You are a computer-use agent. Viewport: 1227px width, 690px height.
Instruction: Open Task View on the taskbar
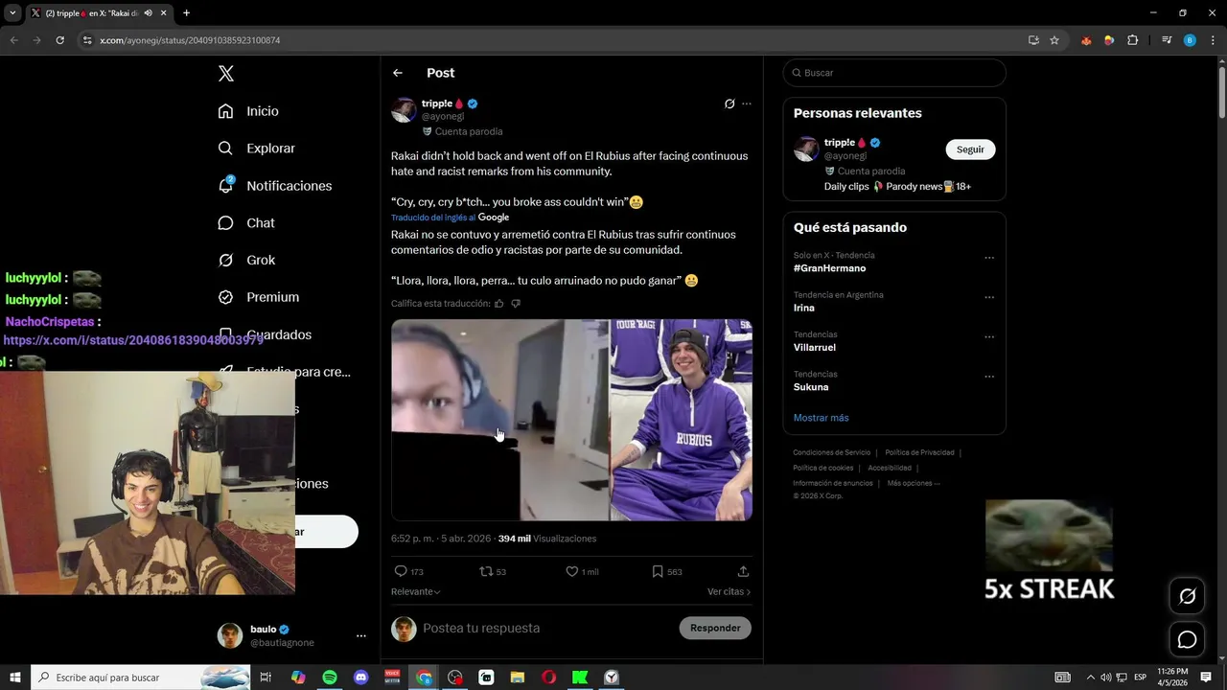[x=266, y=678]
